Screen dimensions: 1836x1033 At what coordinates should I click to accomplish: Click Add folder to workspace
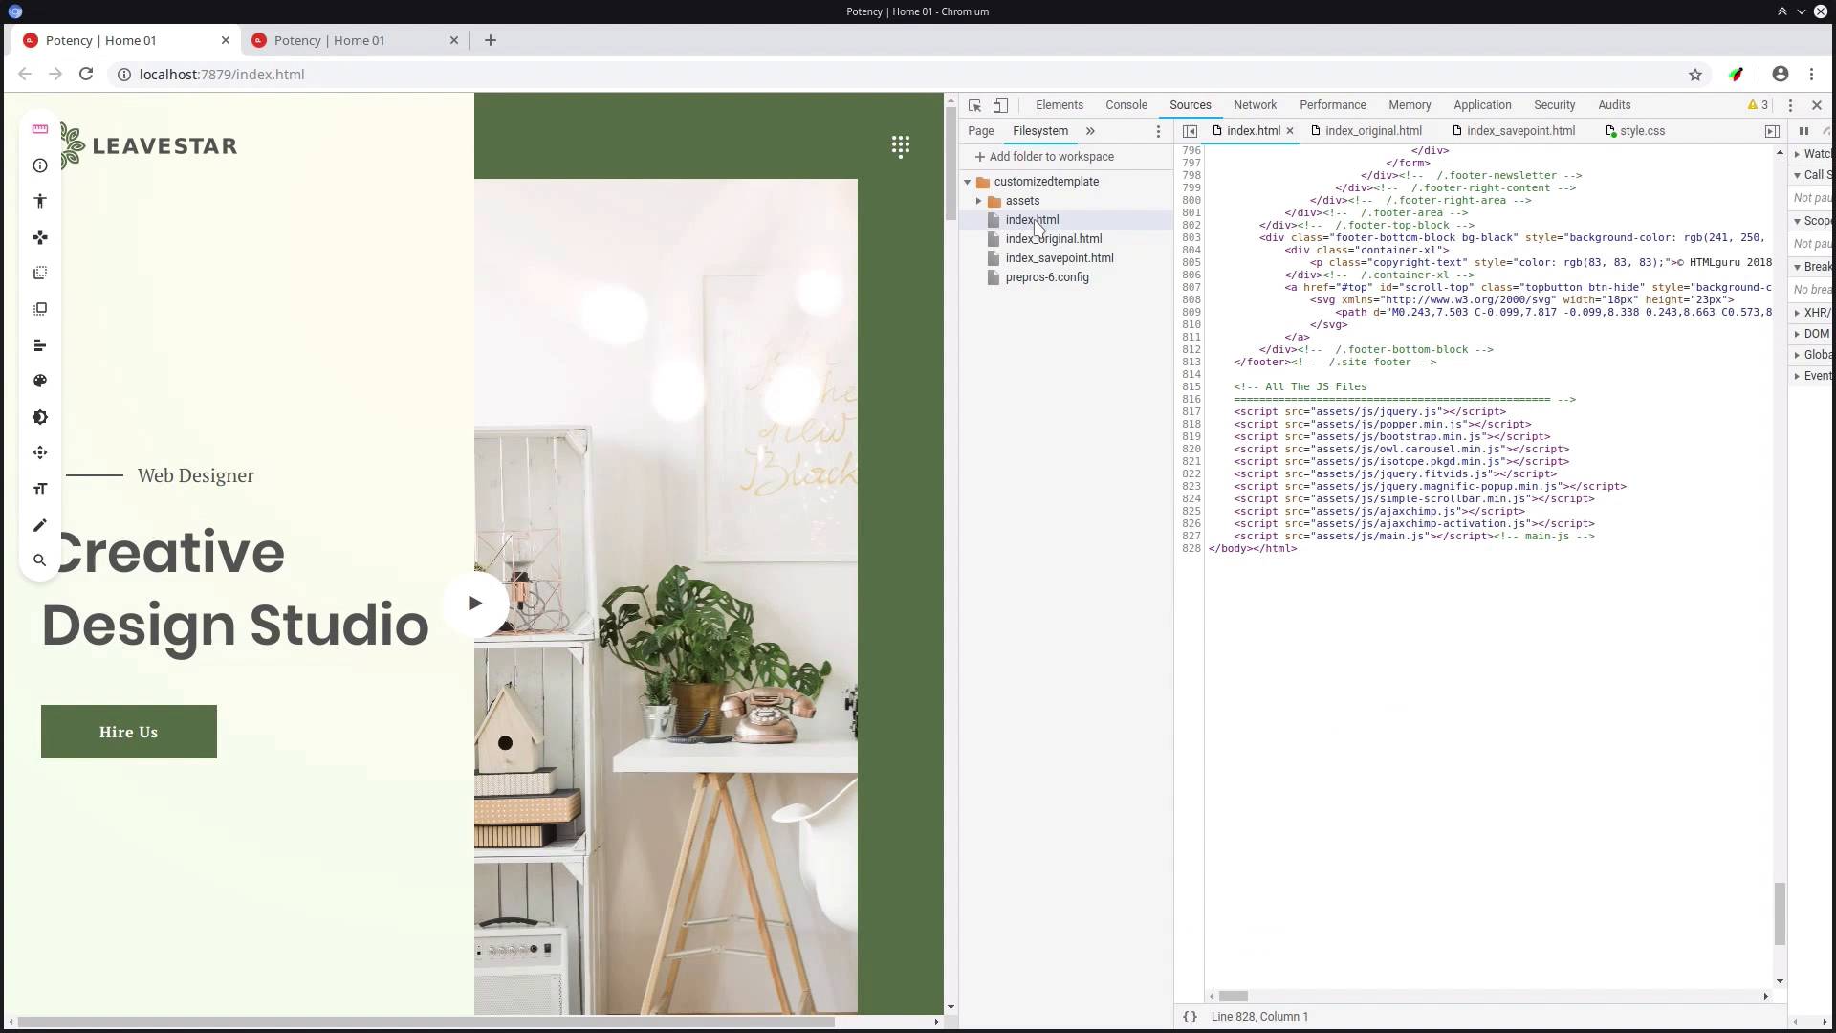[x=1044, y=157]
